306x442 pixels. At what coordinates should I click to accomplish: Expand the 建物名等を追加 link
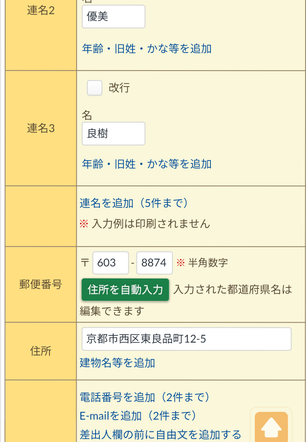(117, 363)
